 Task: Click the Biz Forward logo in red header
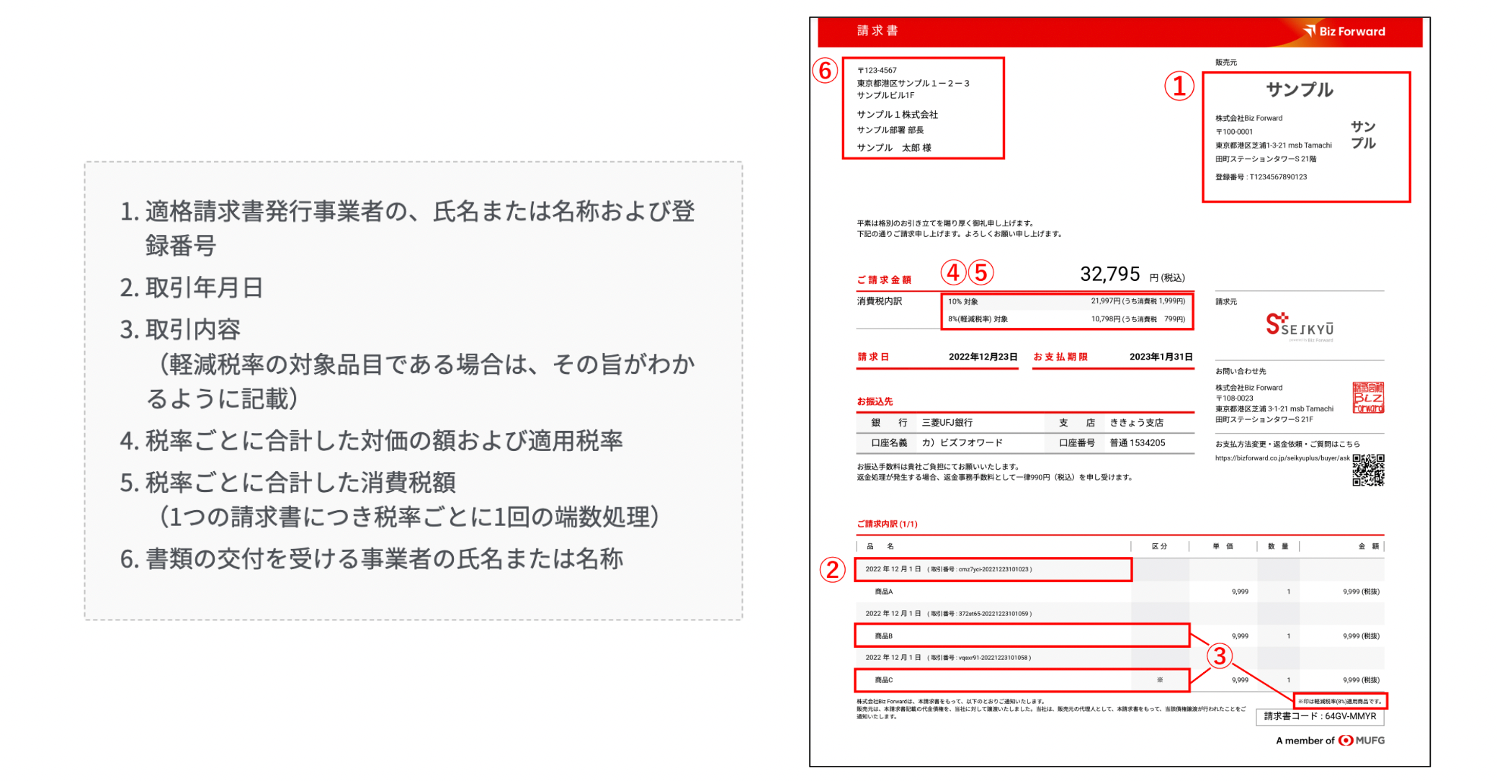coord(1344,31)
